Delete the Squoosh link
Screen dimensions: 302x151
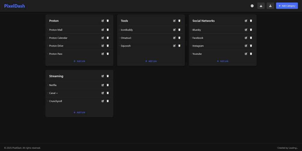click(x=179, y=46)
